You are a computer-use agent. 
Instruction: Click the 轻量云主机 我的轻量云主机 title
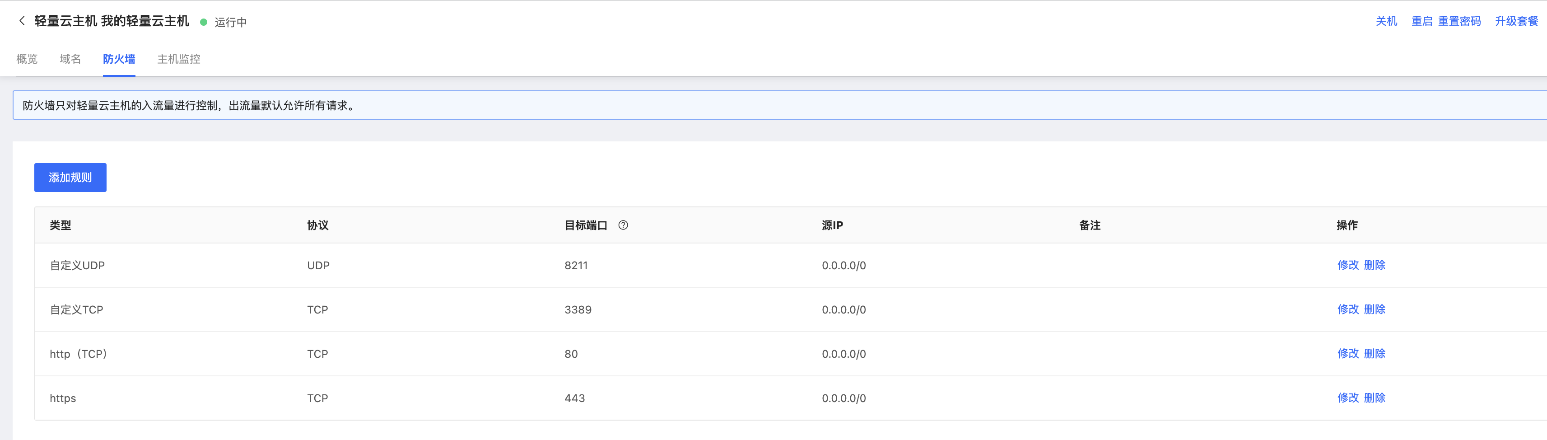click(112, 21)
